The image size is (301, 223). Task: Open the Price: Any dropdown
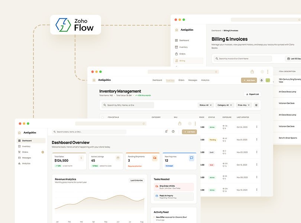pyautogui.click(x=244, y=105)
